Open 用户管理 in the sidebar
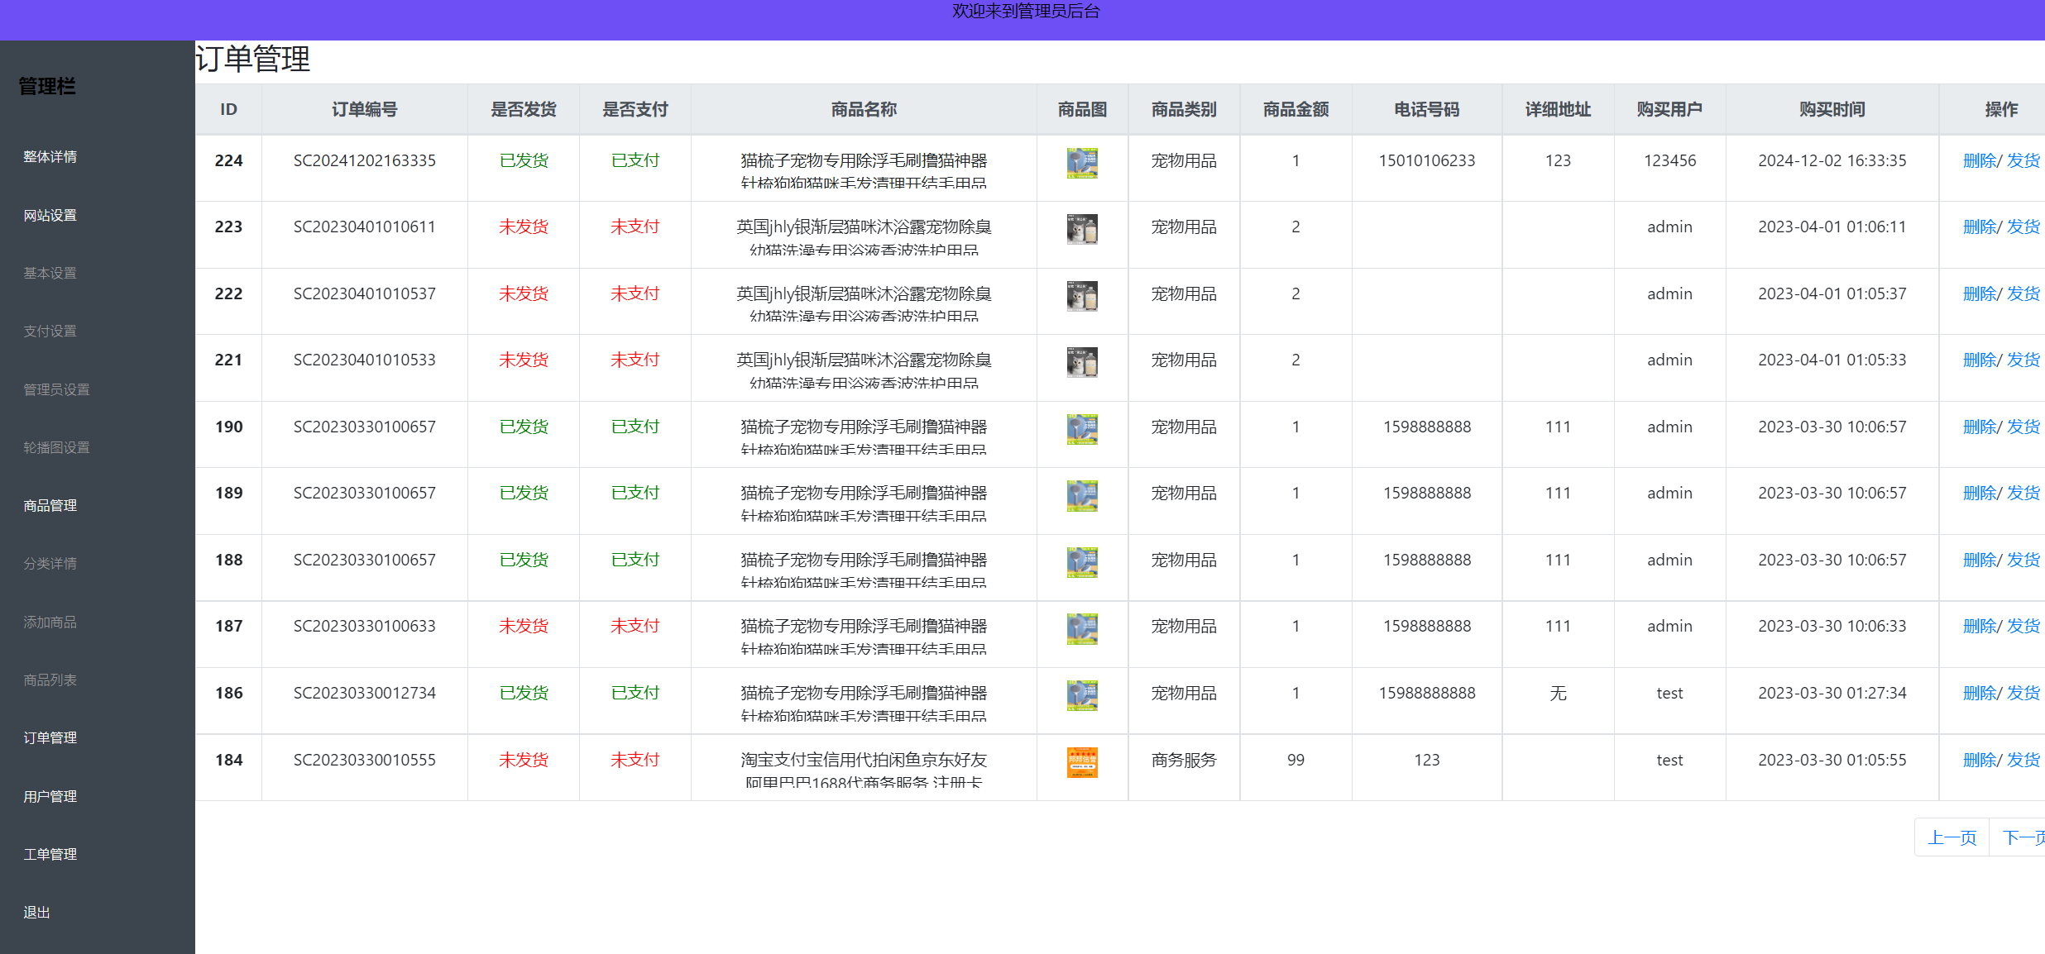Screen dimensions: 2045x954 (49, 796)
